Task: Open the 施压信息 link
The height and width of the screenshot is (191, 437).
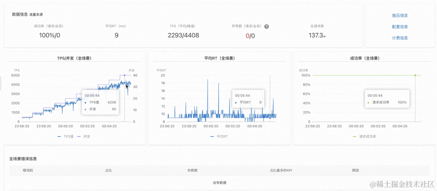Action: 400,16
